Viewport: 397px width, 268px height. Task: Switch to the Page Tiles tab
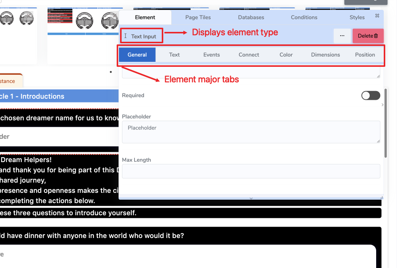pos(198,17)
